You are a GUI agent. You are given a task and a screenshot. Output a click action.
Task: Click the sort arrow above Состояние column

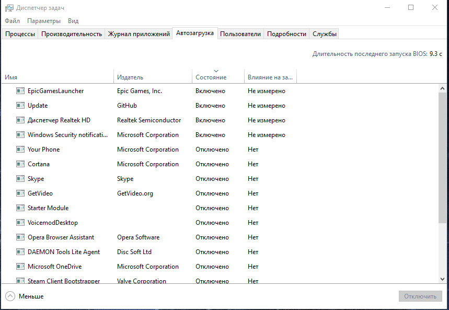[x=216, y=71]
